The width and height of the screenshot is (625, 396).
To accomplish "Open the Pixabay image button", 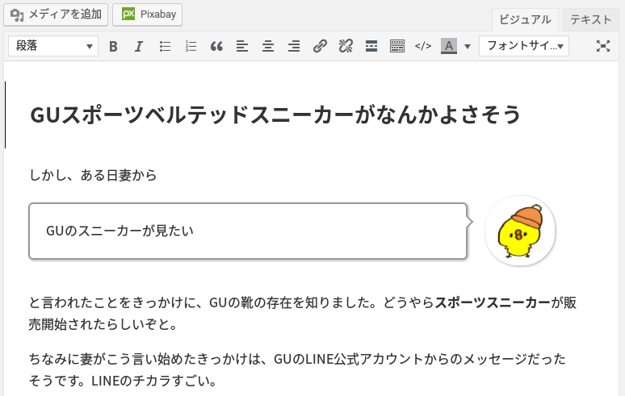I will (148, 15).
